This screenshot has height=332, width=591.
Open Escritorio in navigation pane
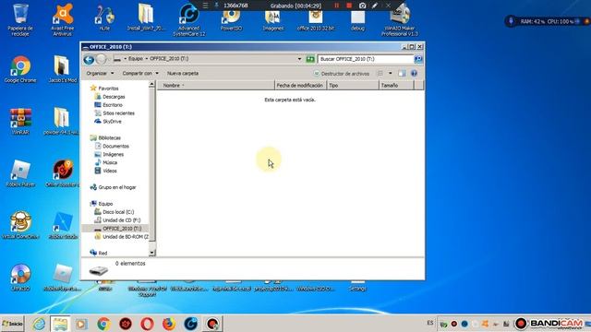[x=109, y=105]
